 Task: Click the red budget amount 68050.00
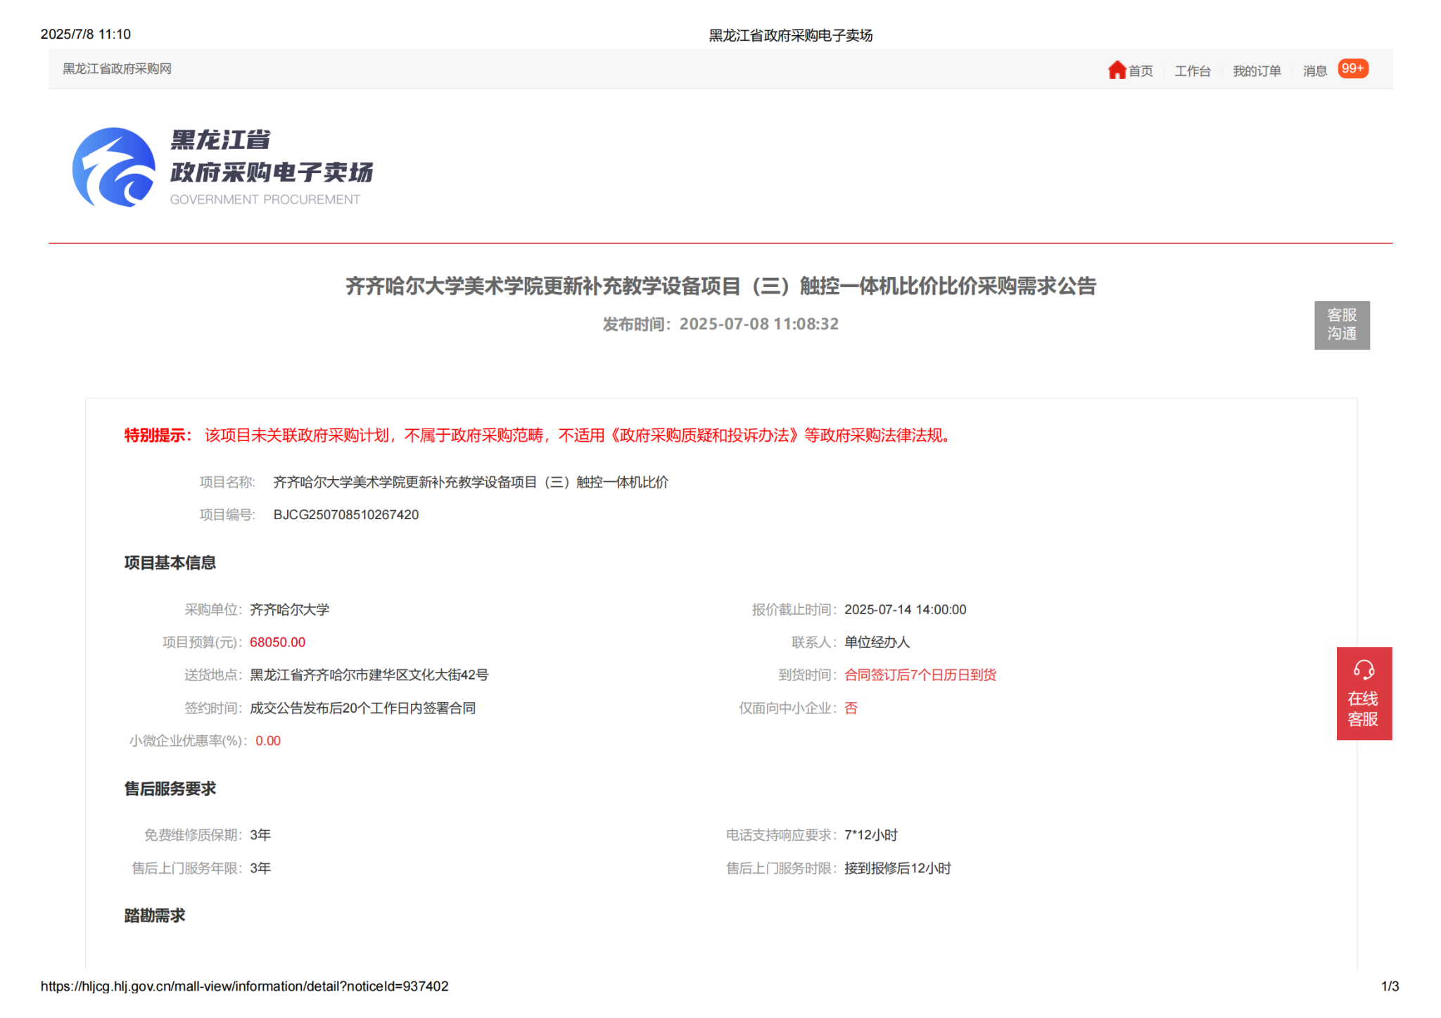277,642
